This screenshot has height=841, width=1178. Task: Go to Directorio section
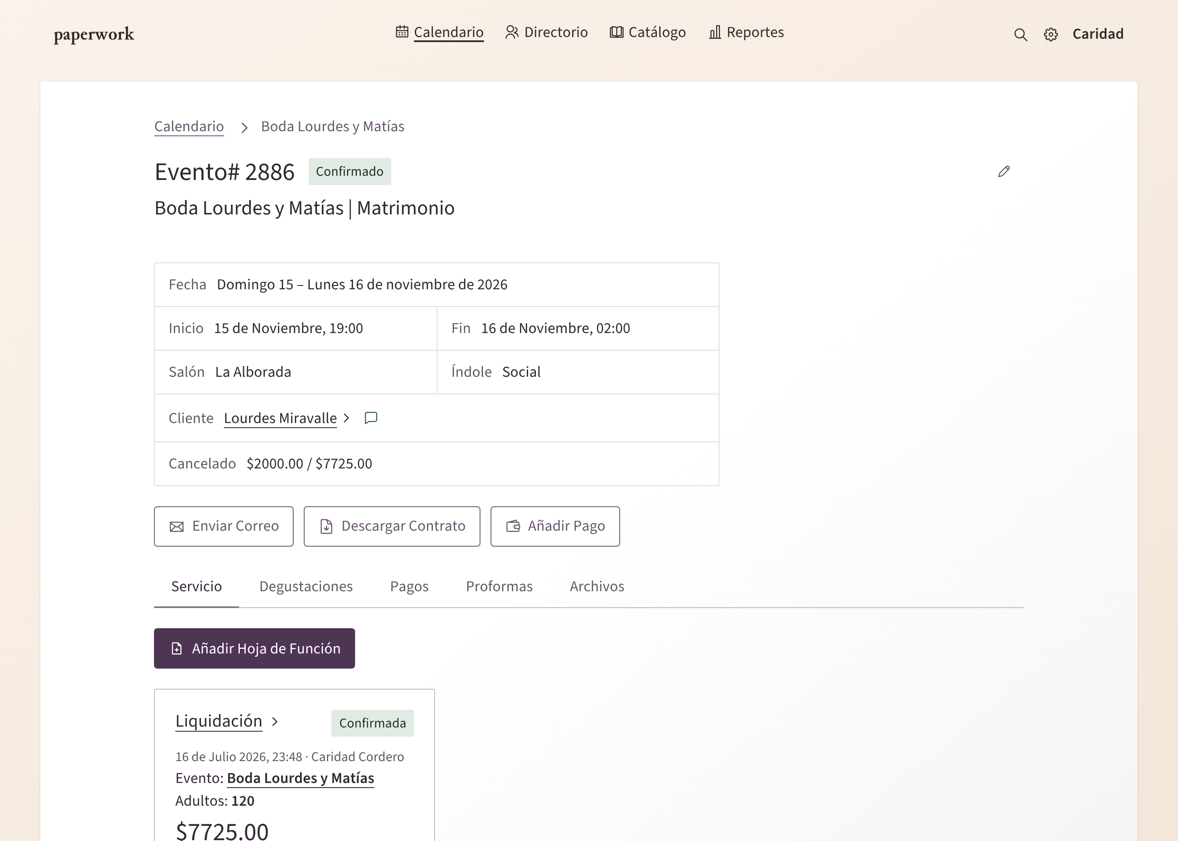(546, 32)
